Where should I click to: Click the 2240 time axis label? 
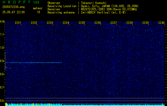pos(161,23)
